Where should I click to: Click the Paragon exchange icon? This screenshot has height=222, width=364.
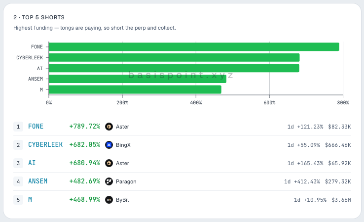point(109,181)
